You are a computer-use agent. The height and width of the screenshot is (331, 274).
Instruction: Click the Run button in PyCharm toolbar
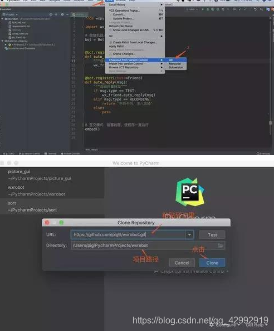pos(203,9)
